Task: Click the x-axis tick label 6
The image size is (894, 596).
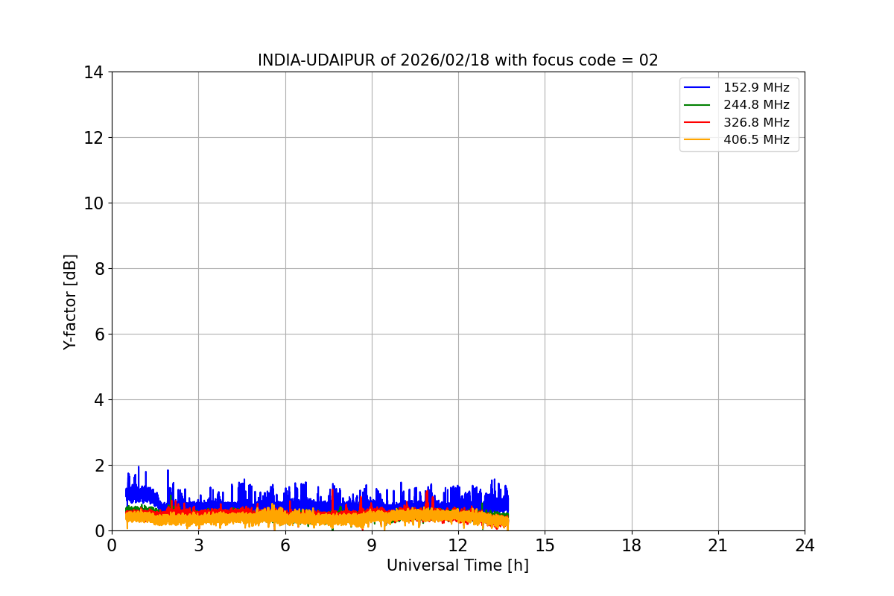Action: coord(285,545)
